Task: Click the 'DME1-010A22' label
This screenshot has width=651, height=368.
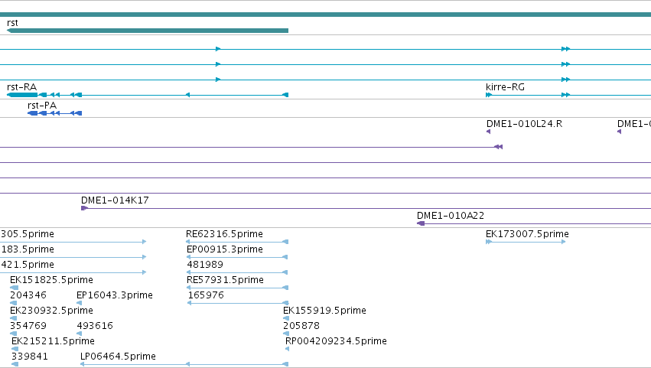Action: [451, 216]
